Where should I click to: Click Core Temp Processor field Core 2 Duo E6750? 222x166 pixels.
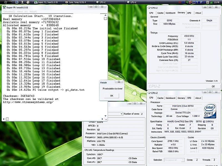pos(120,134)
